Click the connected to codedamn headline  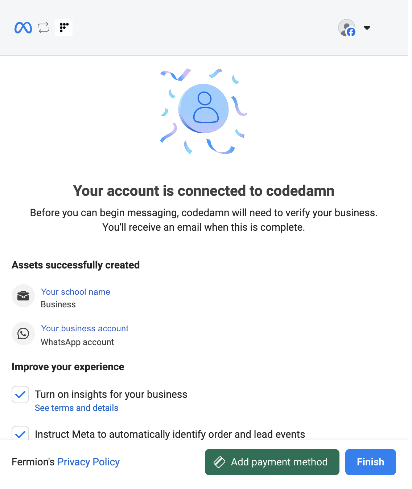204,191
